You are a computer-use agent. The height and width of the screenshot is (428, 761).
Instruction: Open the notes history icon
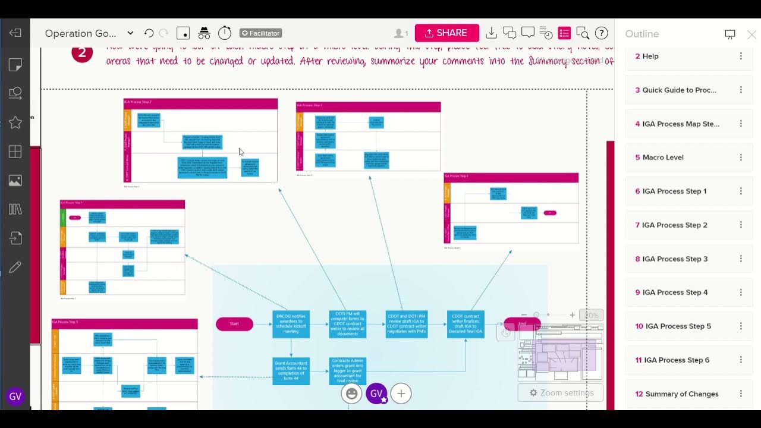click(546, 33)
